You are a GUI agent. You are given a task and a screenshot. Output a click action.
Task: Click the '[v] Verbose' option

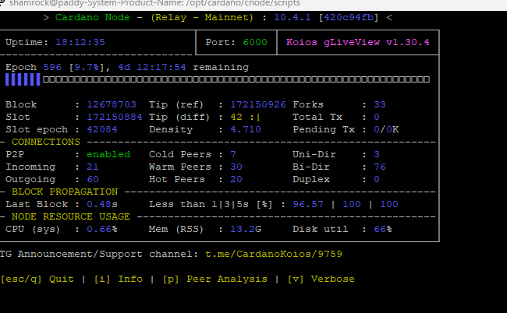(x=321, y=279)
